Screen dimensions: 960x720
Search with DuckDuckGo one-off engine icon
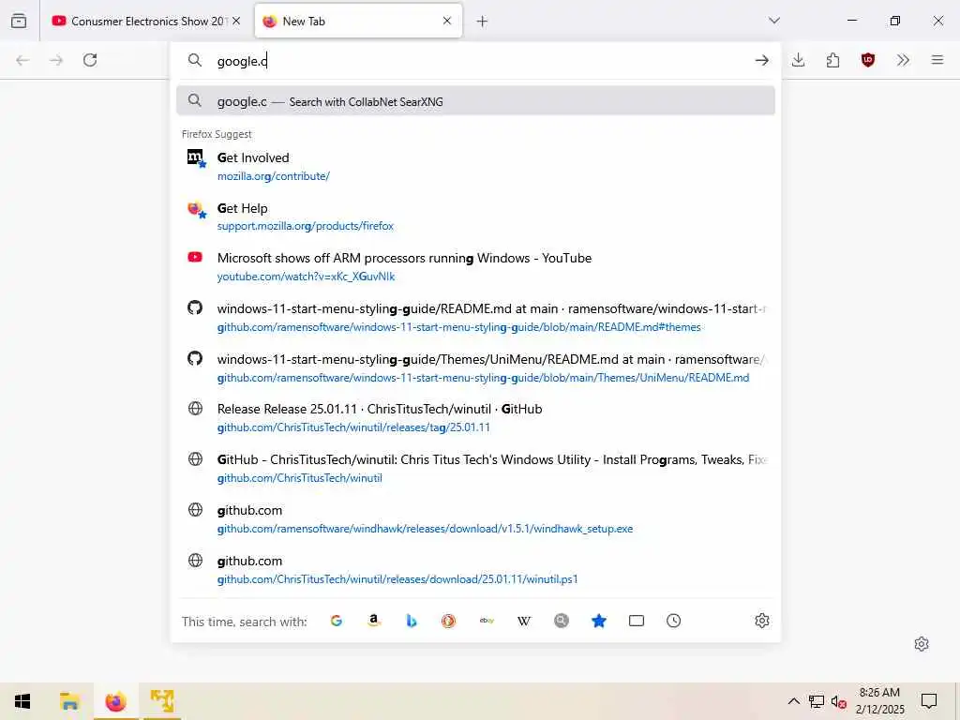pos(449,621)
